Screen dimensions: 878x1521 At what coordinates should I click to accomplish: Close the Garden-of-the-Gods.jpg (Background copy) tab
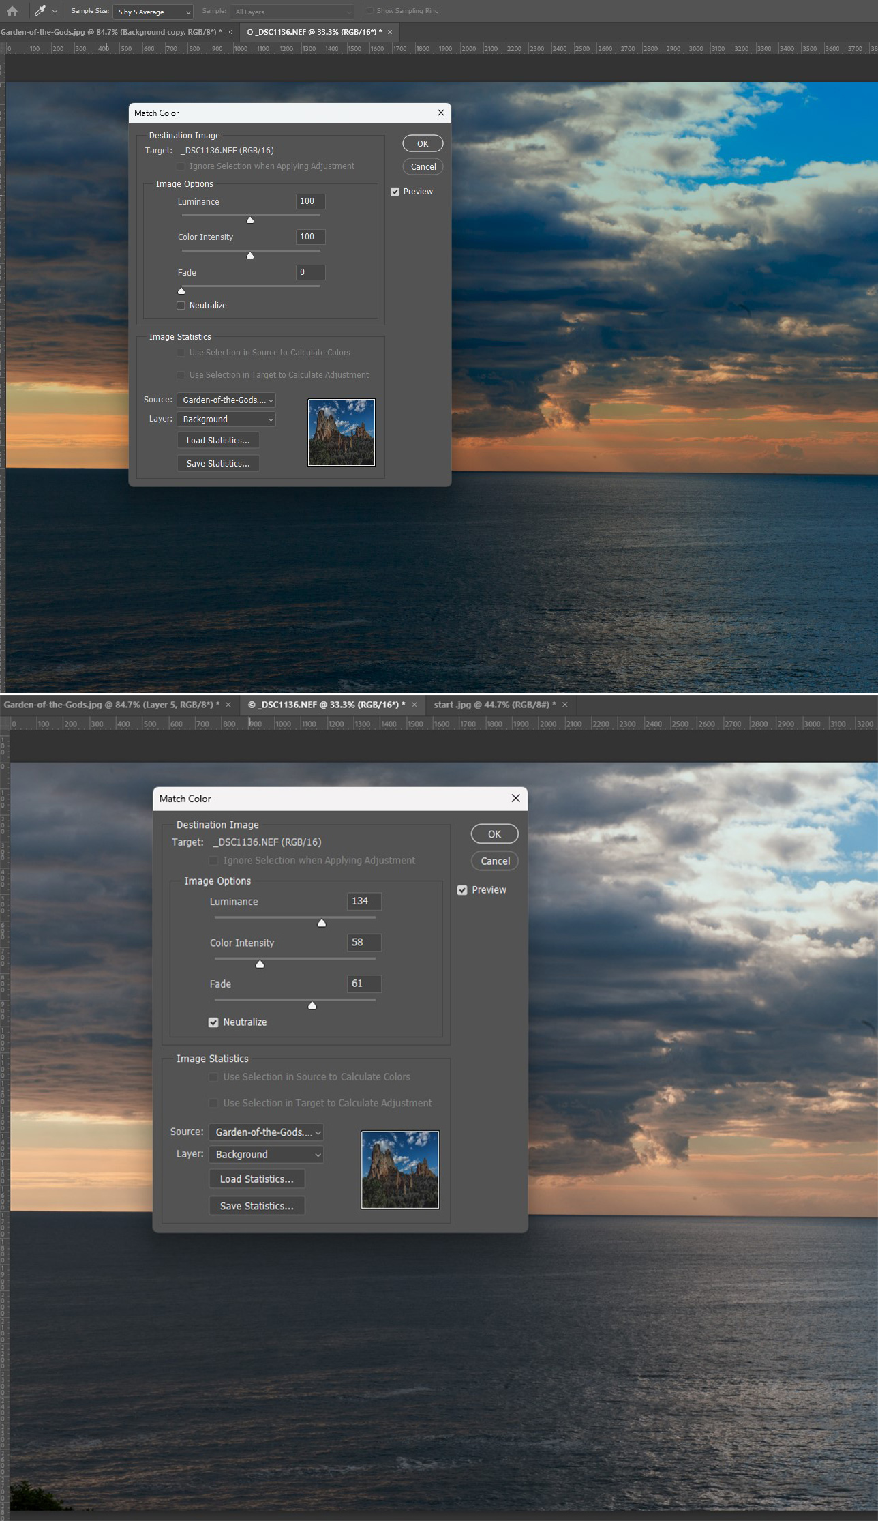tap(230, 32)
